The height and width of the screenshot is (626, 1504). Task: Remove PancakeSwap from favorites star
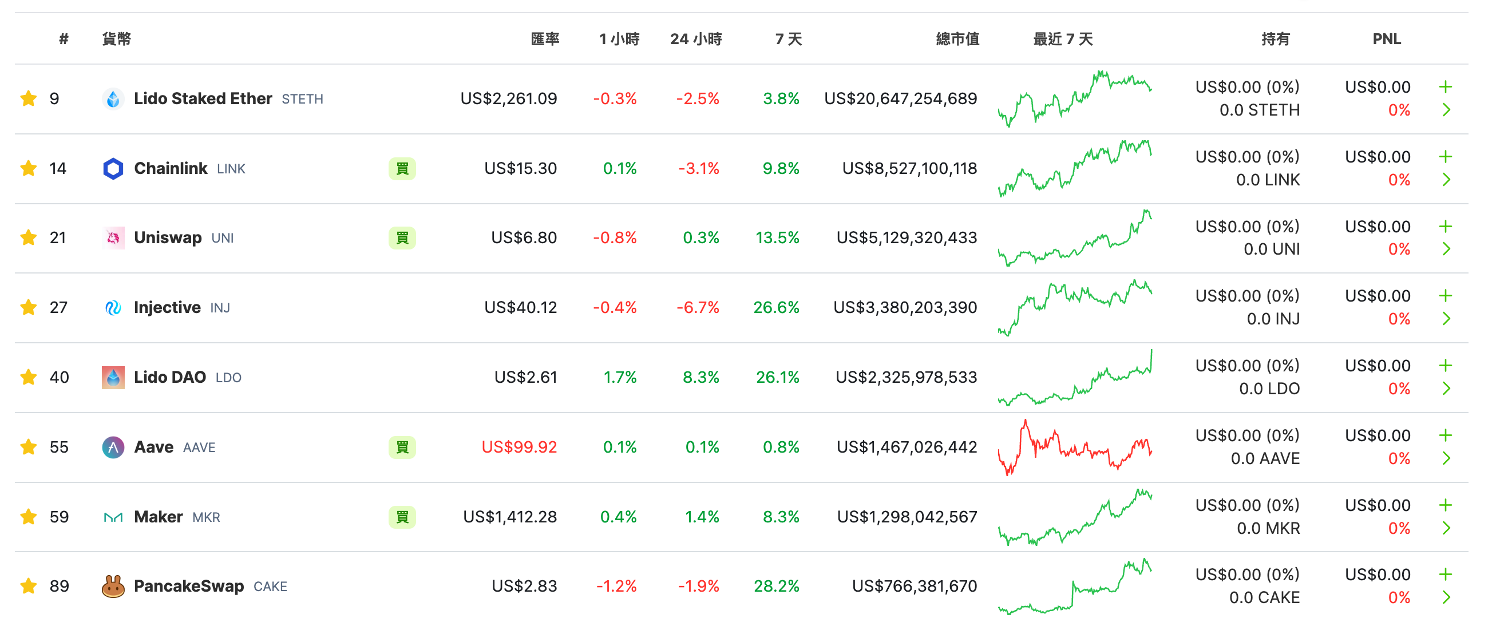click(x=28, y=586)
